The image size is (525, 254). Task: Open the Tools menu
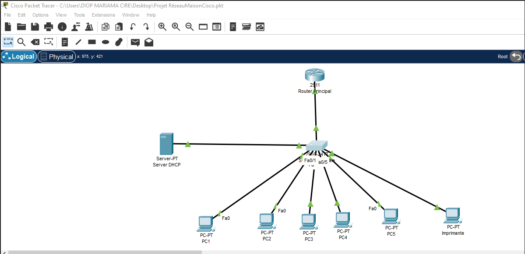pyautogui.click(x=79, y=15)
